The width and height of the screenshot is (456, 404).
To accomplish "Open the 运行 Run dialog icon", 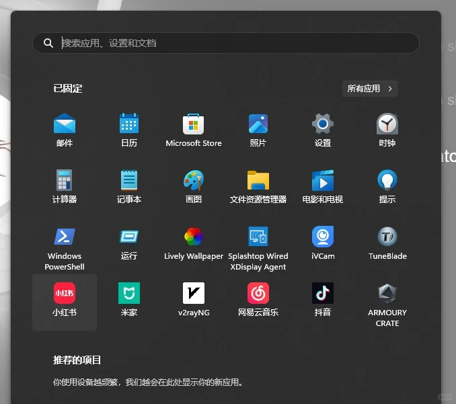I will pos(129,243).
